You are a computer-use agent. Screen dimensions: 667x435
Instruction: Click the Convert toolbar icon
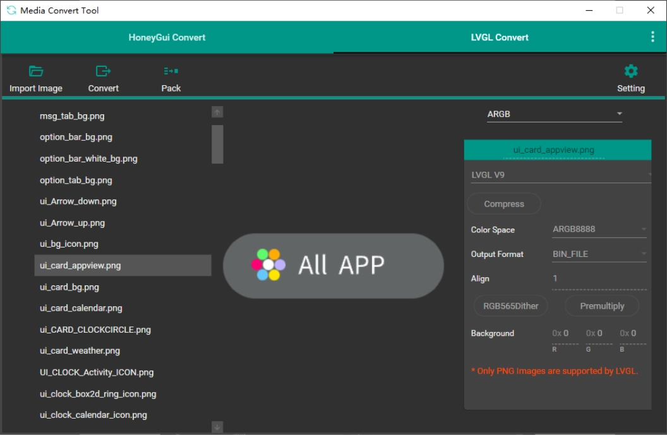click(103, 71)
